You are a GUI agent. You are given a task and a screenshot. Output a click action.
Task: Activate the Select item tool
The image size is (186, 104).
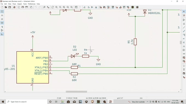coord(184,11)
